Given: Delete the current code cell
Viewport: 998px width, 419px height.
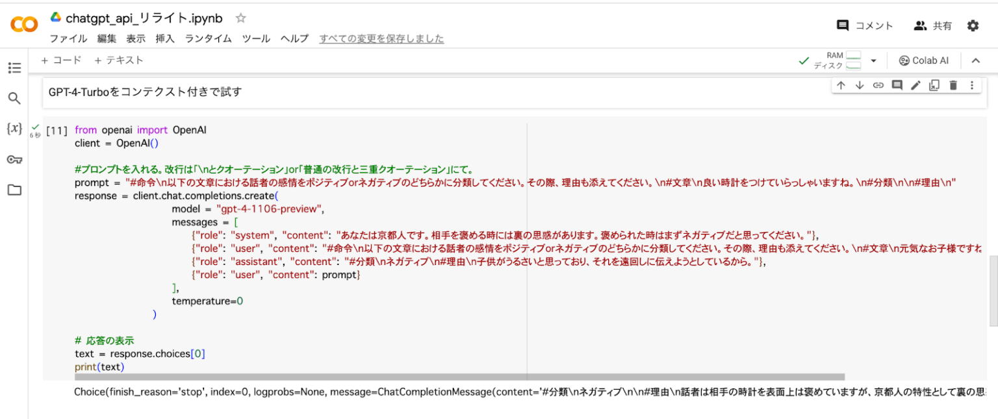Looking at the screenshot, I should tap(953, 84).
